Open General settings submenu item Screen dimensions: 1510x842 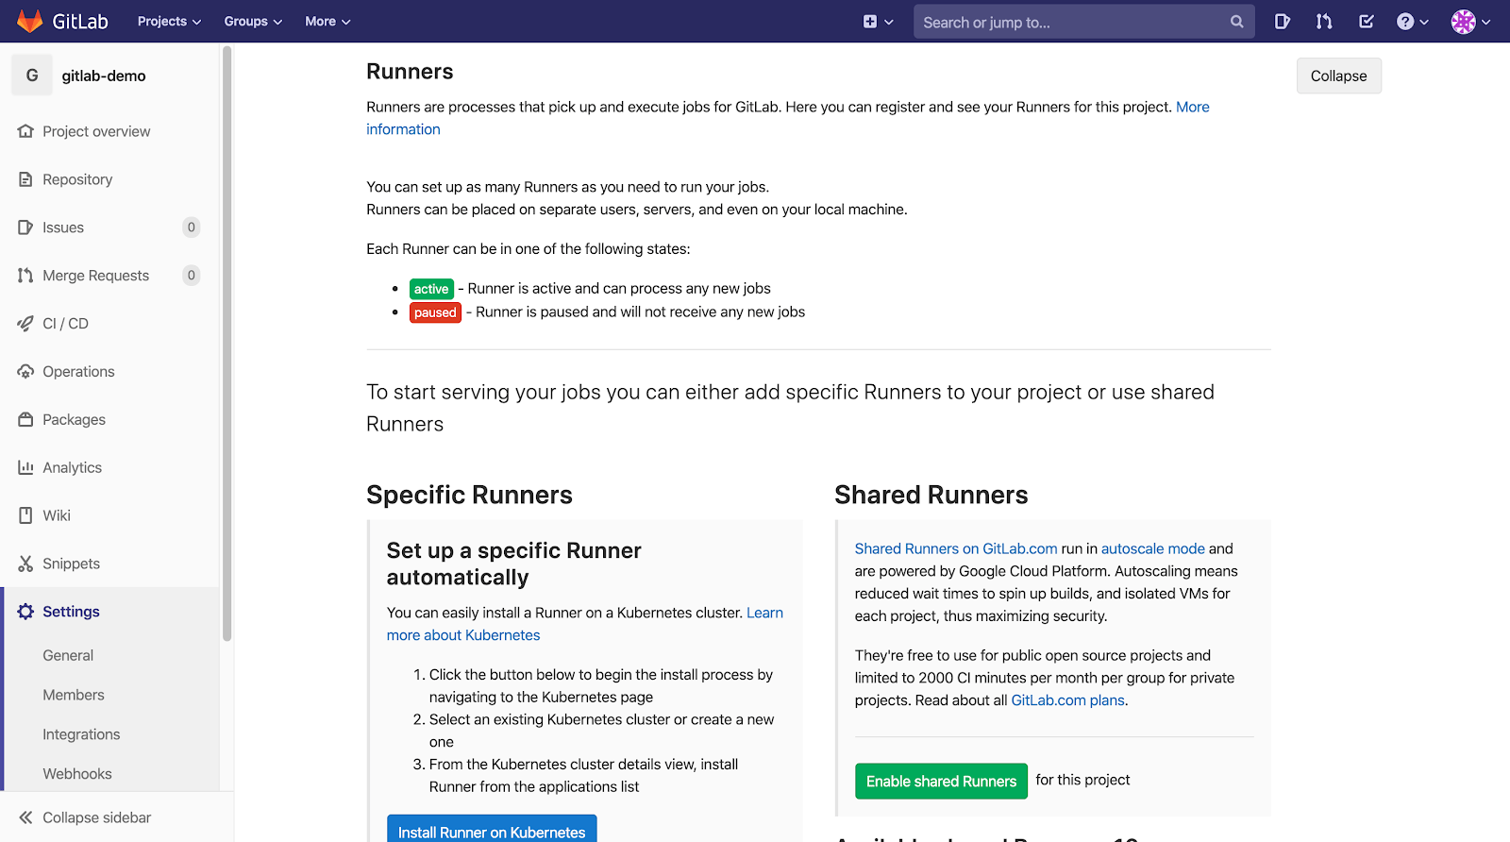pos(68,655)
